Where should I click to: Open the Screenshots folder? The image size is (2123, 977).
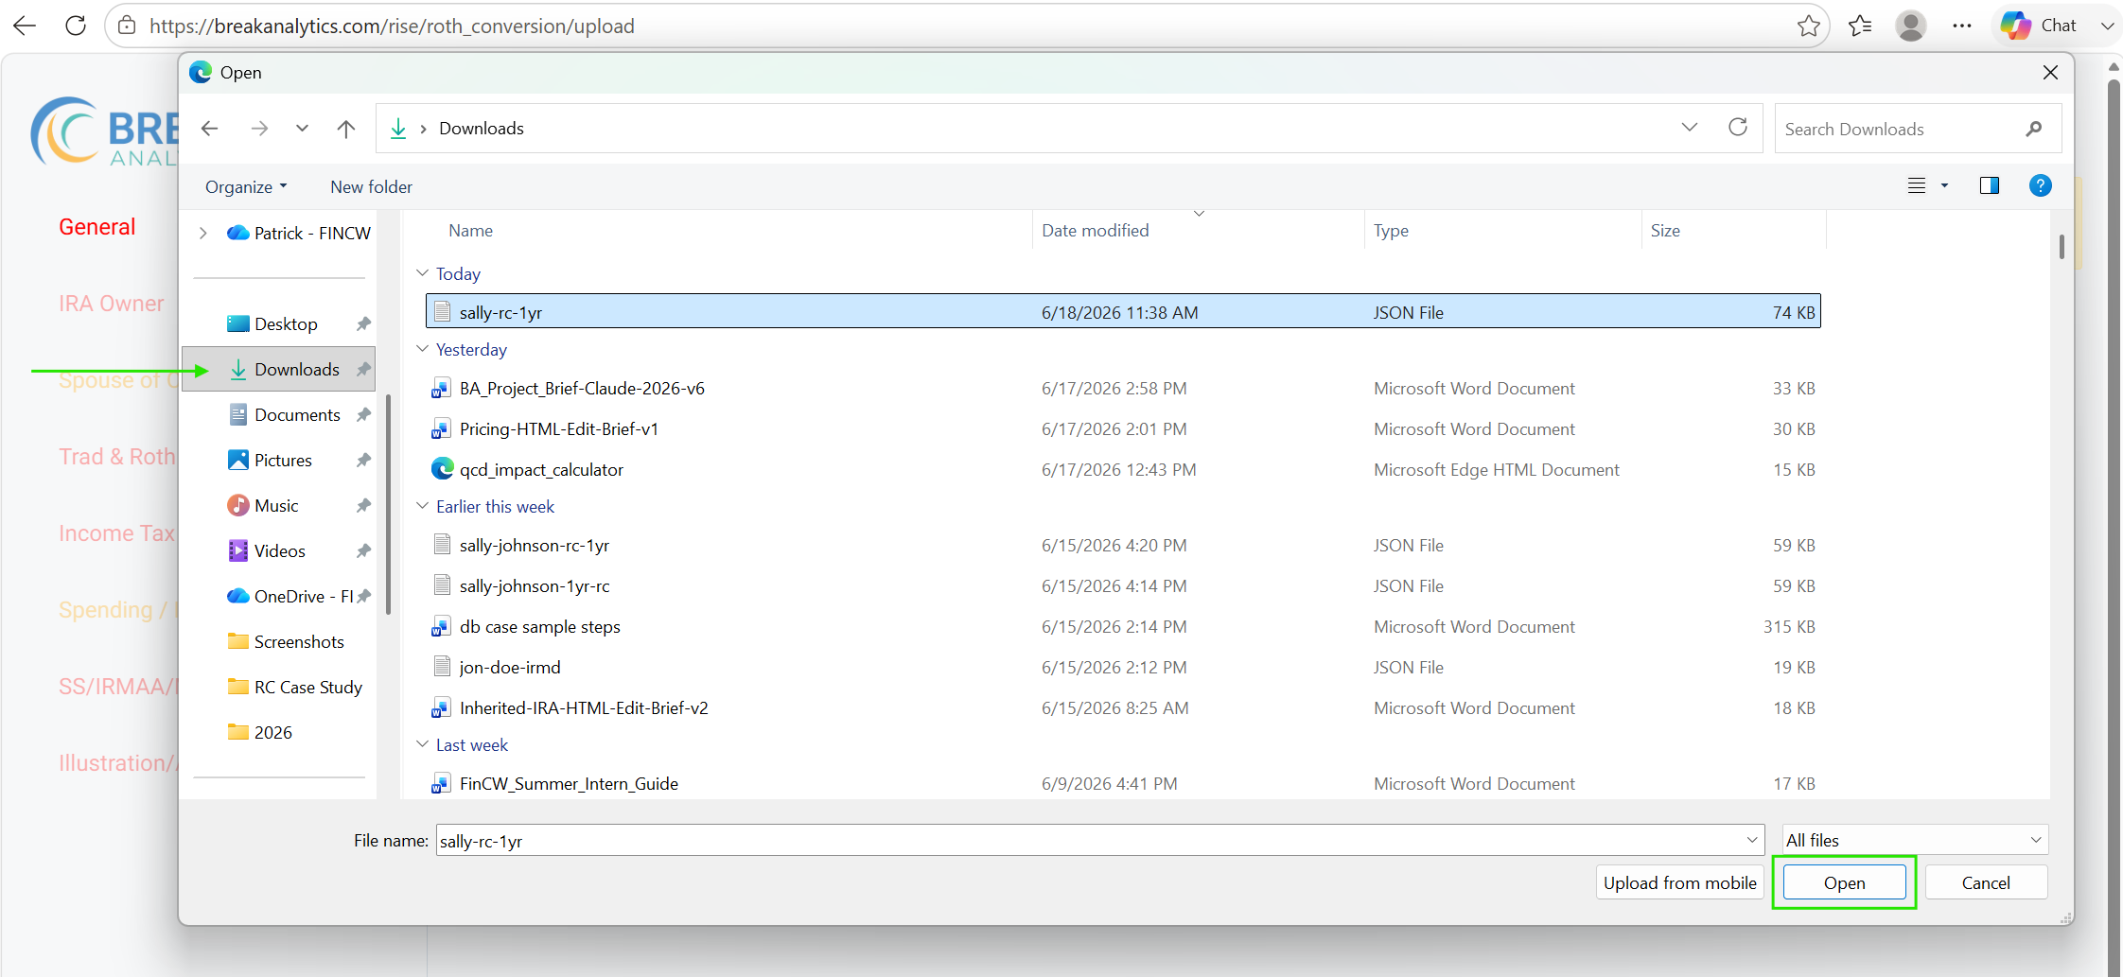[x=299, y=641]
